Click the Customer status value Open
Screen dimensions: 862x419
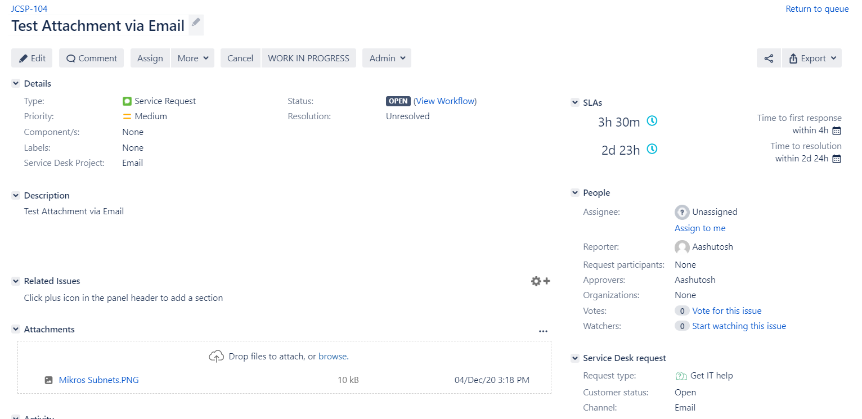pyautogui.click(x=685, y=393)
